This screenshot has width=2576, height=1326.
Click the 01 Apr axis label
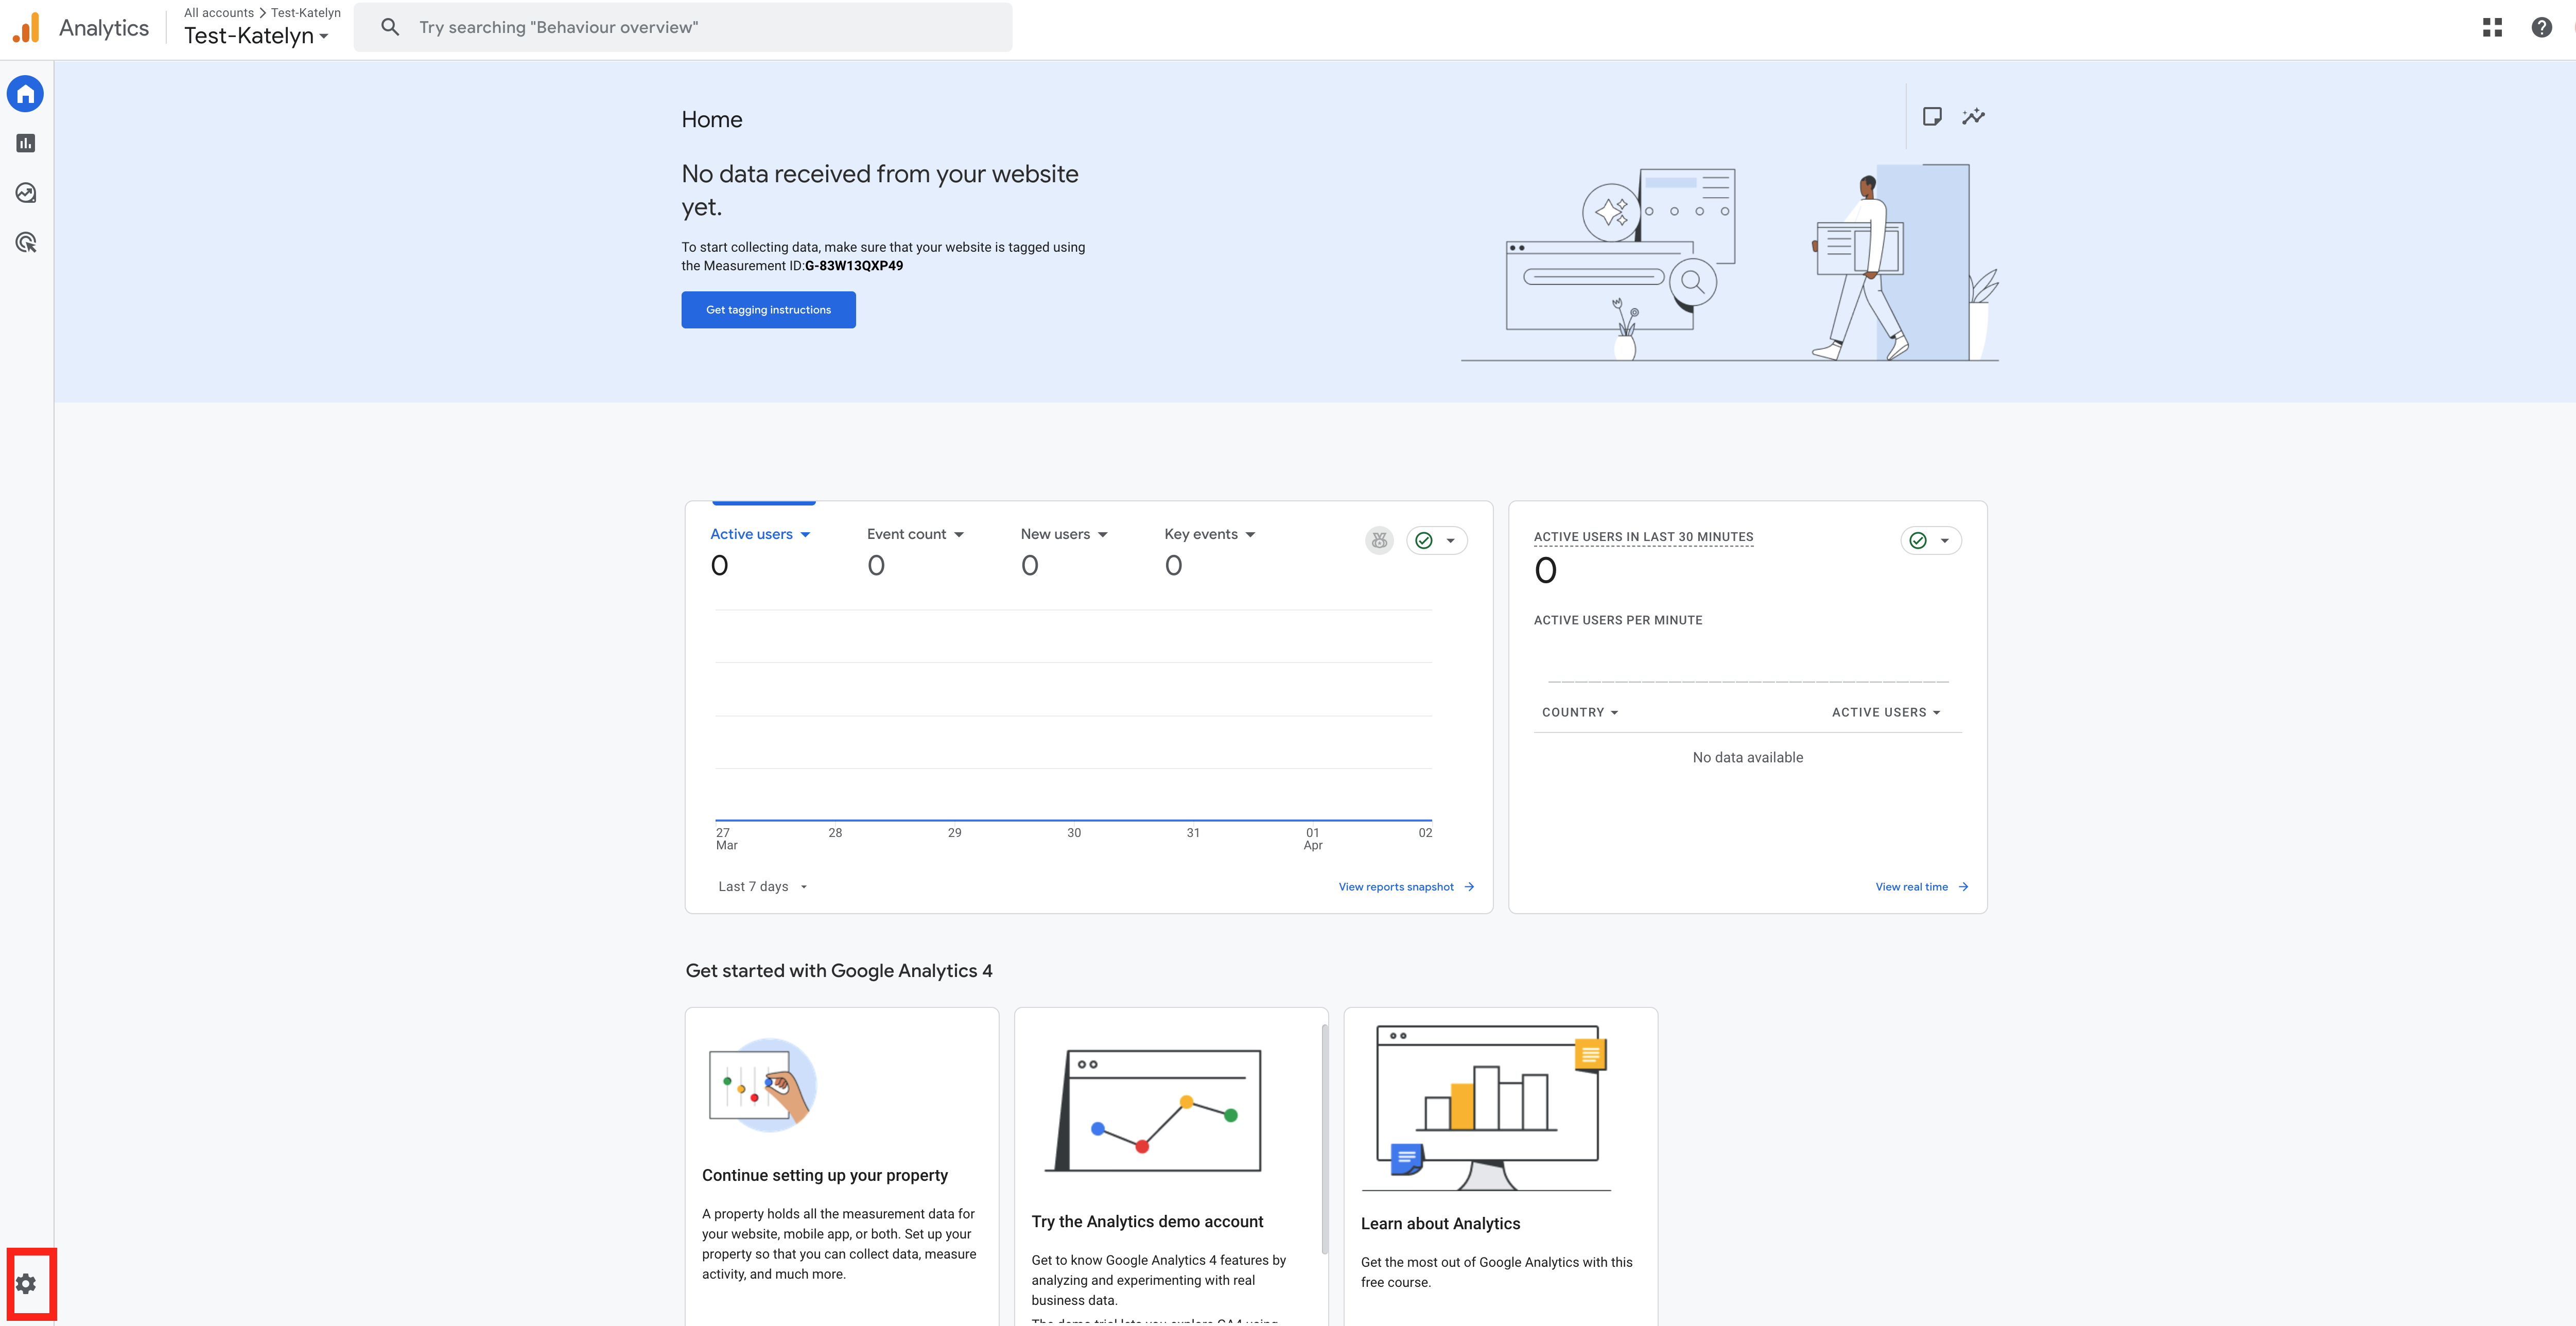[1313, 839]
